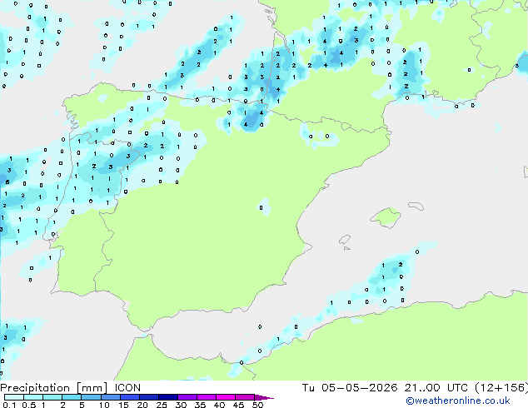This screenshot has width=528, height=408.
Task: Click the 'Precipitation' title word
Action: [35, 388]
